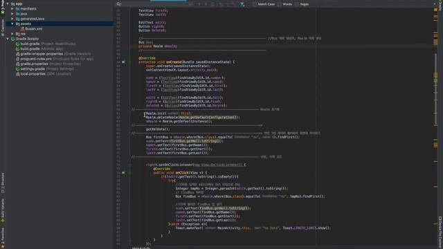Click the yellow warning indicator atop the scrollbar
The height and width of the screenshot is (249, 443).
tap(435, 10)
